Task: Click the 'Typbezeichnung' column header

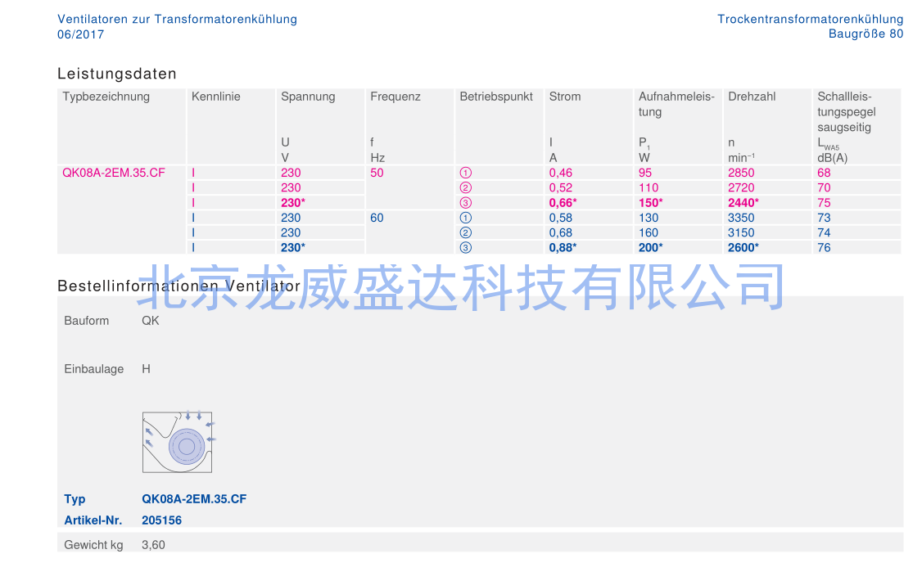Action: pyautogui.click(x=106, y=97)
